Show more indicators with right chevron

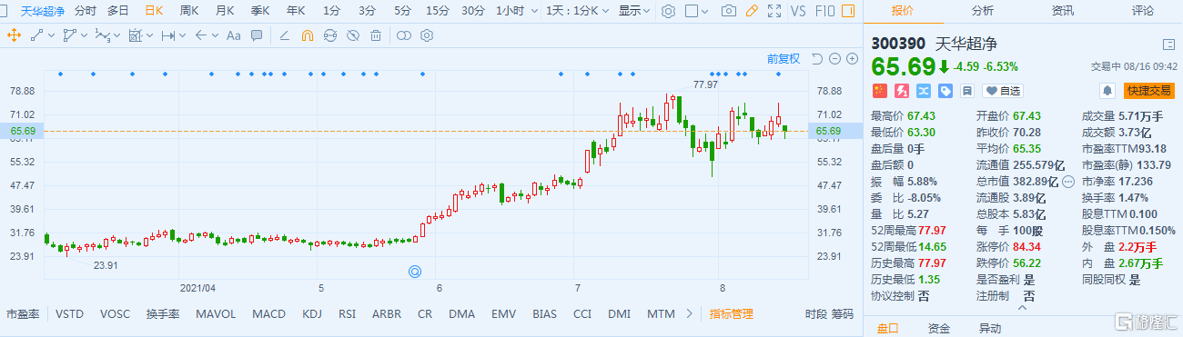(x=689, y=313)
